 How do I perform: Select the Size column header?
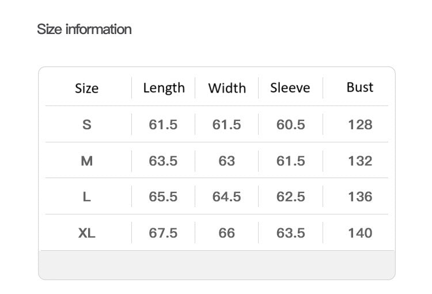[86, 88]
